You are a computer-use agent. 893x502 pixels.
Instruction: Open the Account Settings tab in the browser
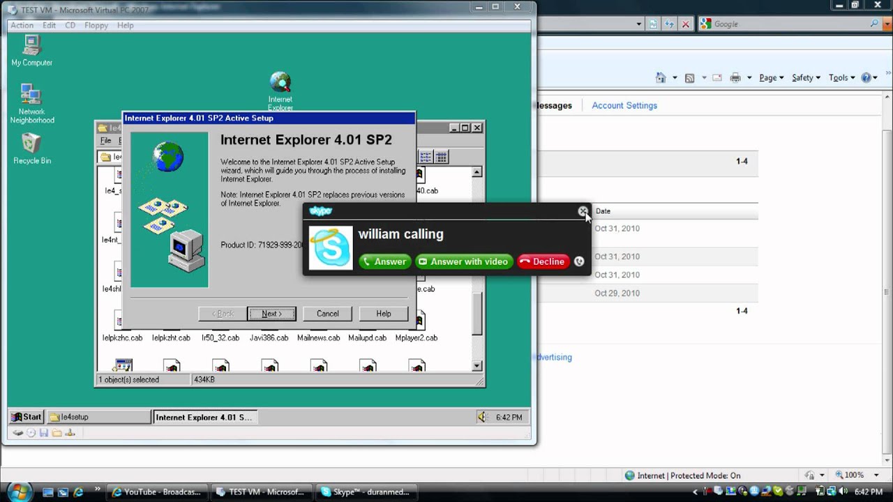tap(624, 105)
